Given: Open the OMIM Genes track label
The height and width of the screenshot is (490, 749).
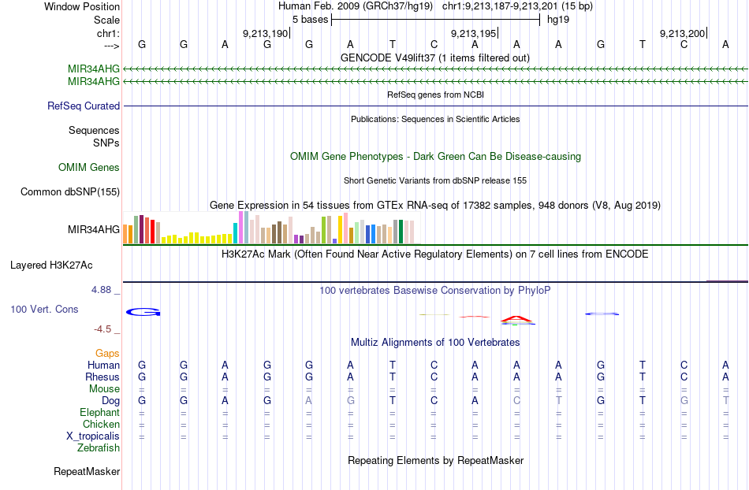Looking at the screenshot, I should coord(89,168).
